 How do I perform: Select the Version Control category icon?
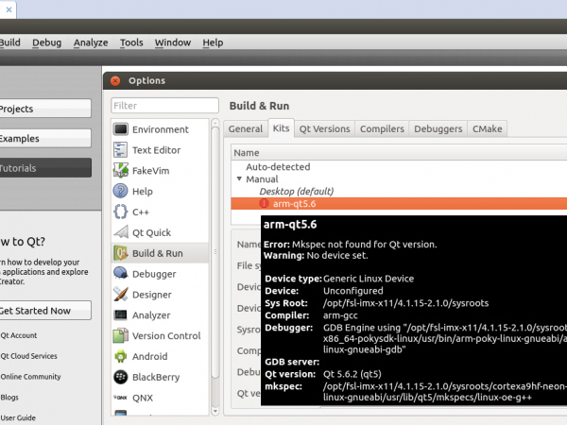[x=121, y=335]
